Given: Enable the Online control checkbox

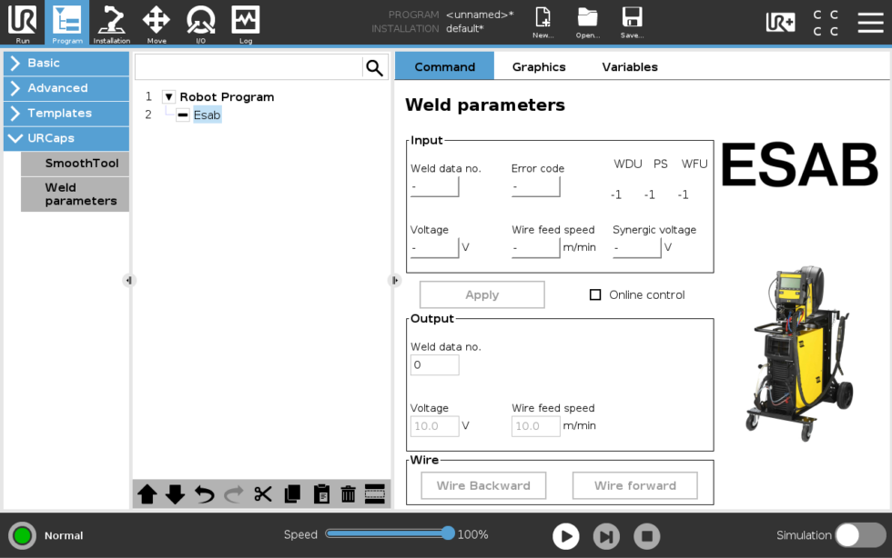Looking at the screenshot, I should 595,295.
